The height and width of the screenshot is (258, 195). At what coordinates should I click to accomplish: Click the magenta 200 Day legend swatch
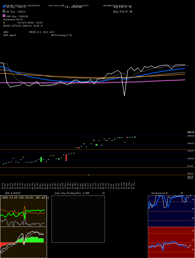(4, 16)
